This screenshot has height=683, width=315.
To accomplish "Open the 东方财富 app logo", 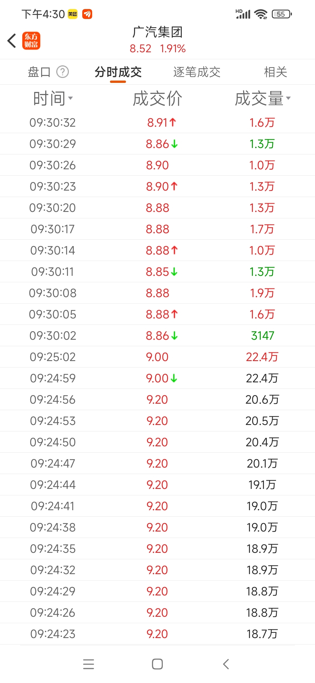I will [x=31, y=41].
